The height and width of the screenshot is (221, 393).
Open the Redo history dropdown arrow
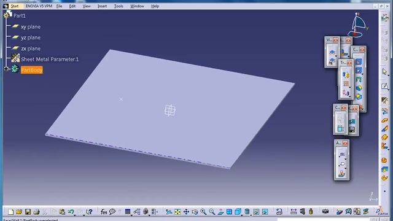click(84, 215)
